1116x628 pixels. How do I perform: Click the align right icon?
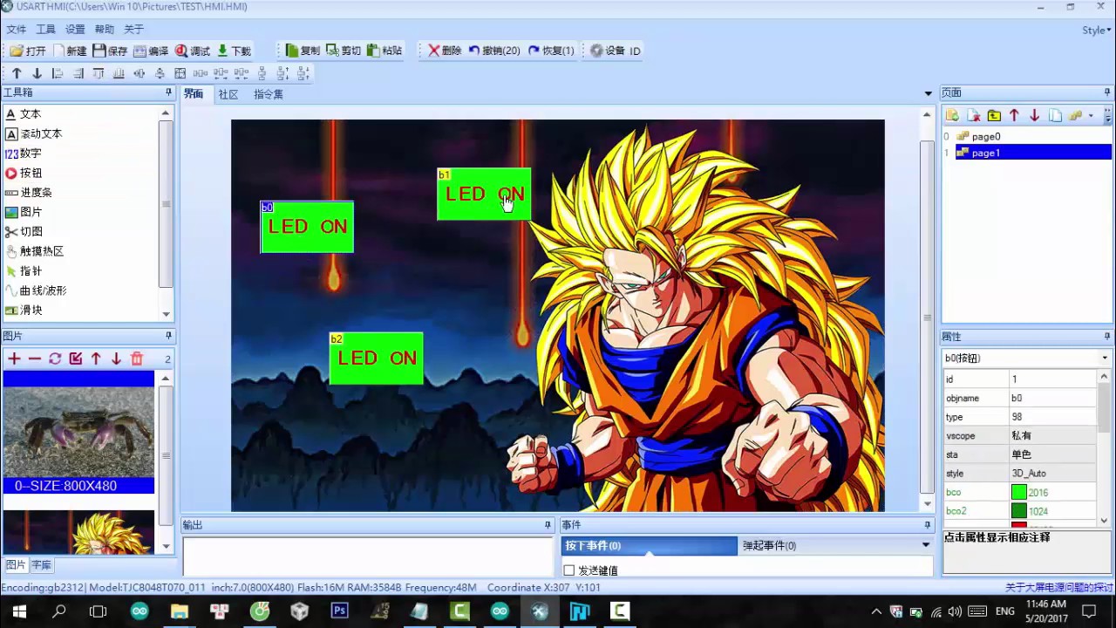(x=78, y=73)
